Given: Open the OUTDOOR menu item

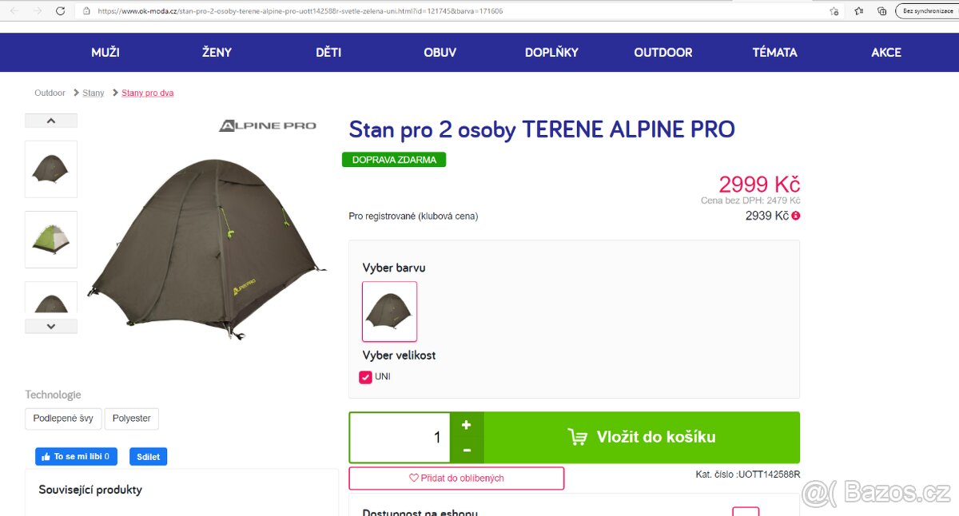Looking at the screenshot, I should pos(663,52).
